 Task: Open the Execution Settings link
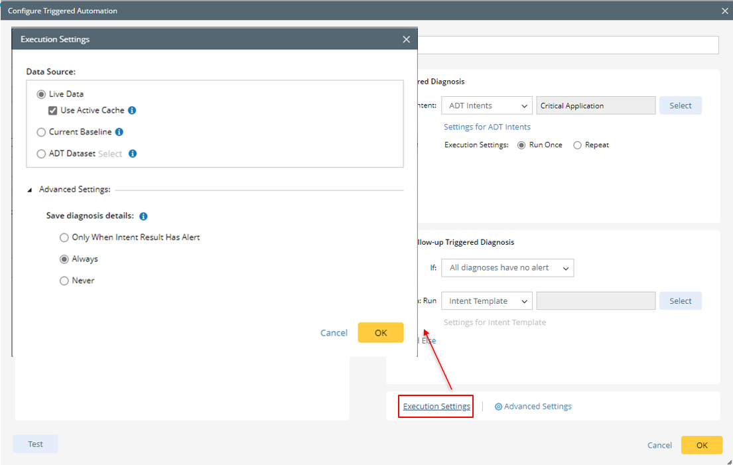(x=436, y=407)
